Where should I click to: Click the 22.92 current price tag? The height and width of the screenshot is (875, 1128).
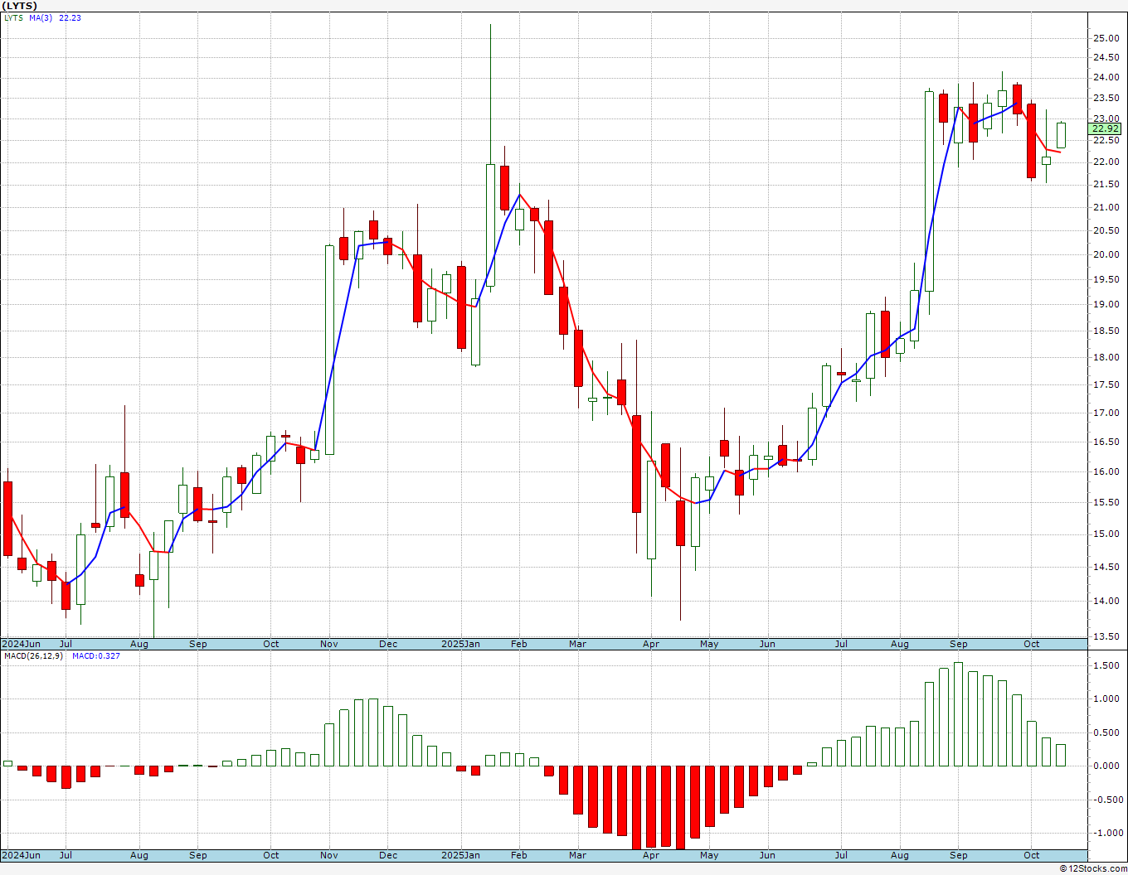(x=1106, y=128)
